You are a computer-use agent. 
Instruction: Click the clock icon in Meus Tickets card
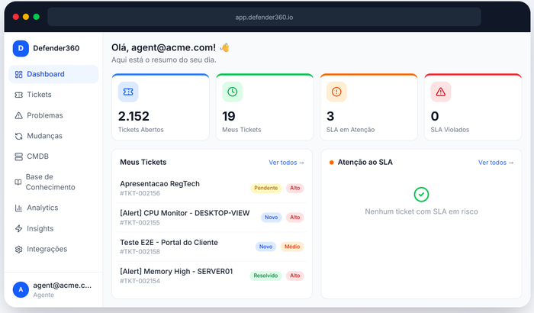pyautogui.click(x=232, y=92)
